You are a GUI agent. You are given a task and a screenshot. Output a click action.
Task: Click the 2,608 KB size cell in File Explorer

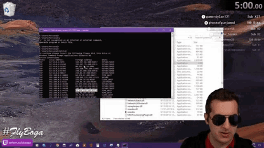(x=199, y=60)
